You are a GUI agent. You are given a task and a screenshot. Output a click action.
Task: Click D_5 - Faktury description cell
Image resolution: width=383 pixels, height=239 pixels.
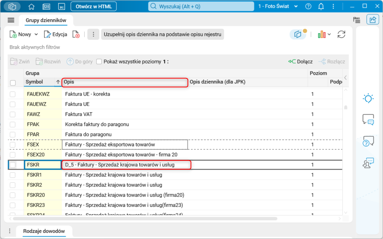(126, 165)
